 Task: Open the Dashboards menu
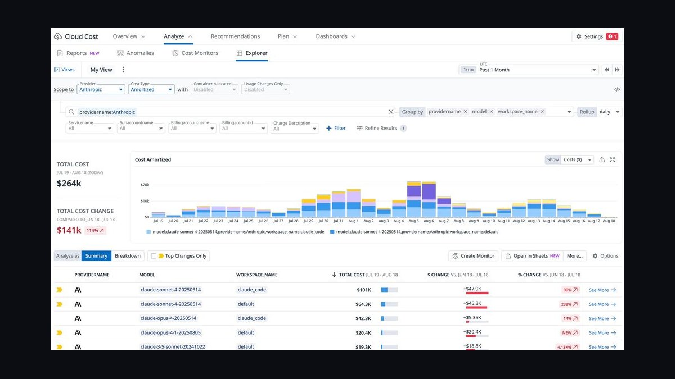click(x=336, y=36)
